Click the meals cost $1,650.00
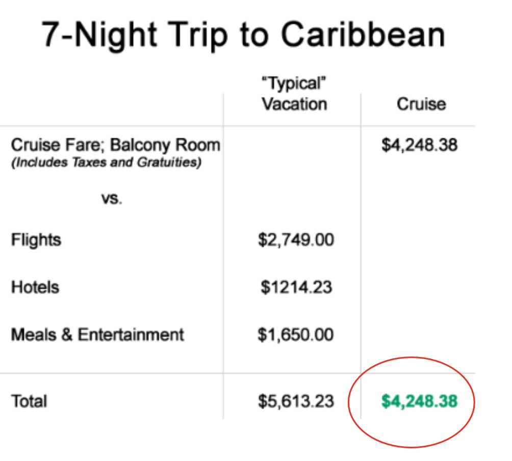Image resolution: width=512 pixels, height=461 pixels. [296, 335]
